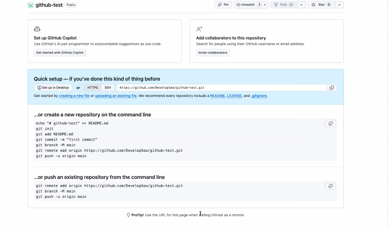This screenshot has height=228, width=388.
Task: Open the .gitignore link
Action: coord(259,96)
